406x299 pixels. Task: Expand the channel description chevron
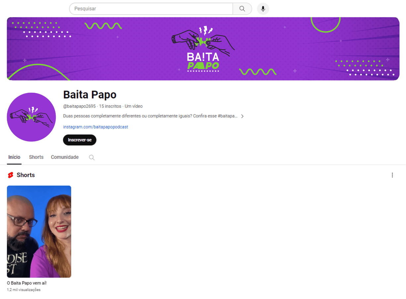(x=242, y=116)
